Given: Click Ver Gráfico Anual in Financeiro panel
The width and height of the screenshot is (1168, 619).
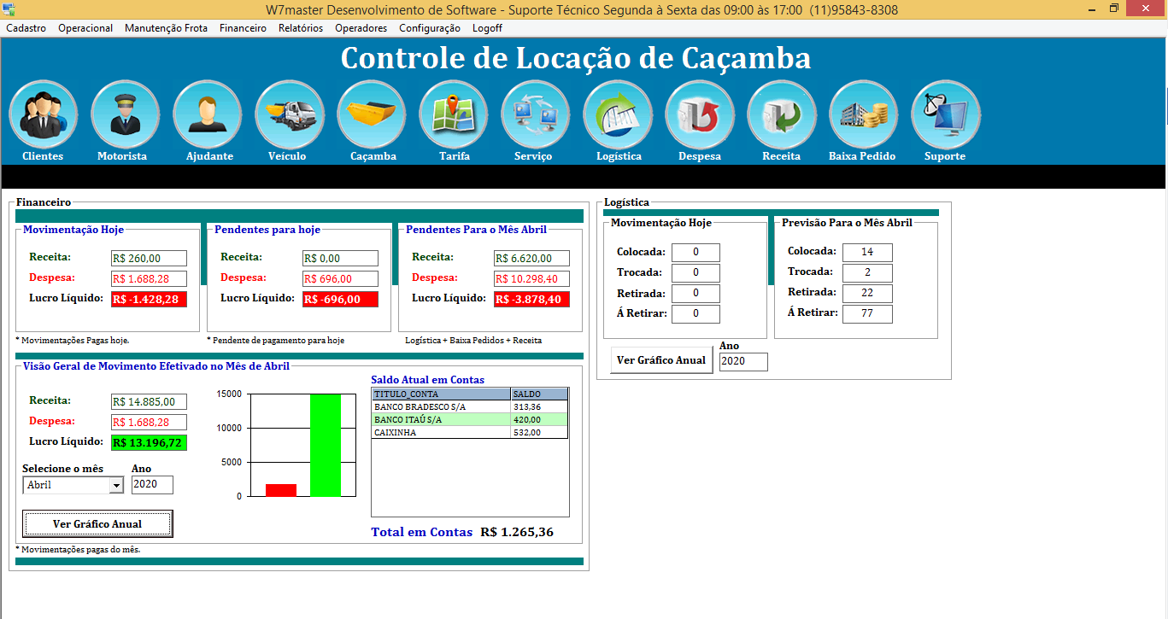Looking at the screenshot, I should [97, 524].
